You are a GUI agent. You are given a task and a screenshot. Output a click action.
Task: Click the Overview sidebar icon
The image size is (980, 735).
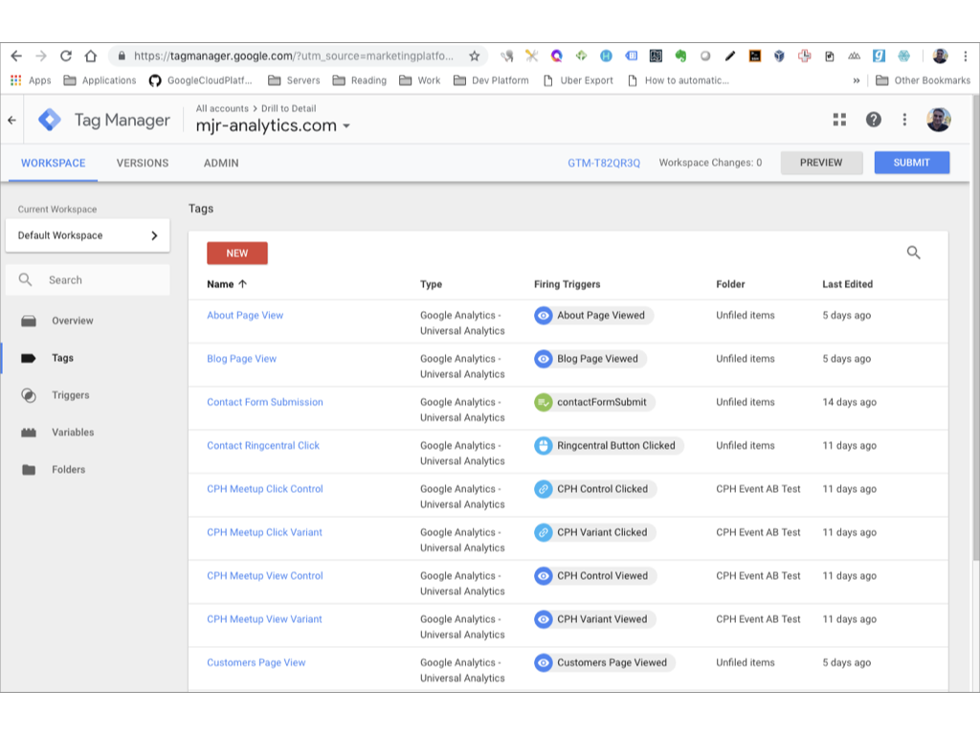(x=29, y=321)
